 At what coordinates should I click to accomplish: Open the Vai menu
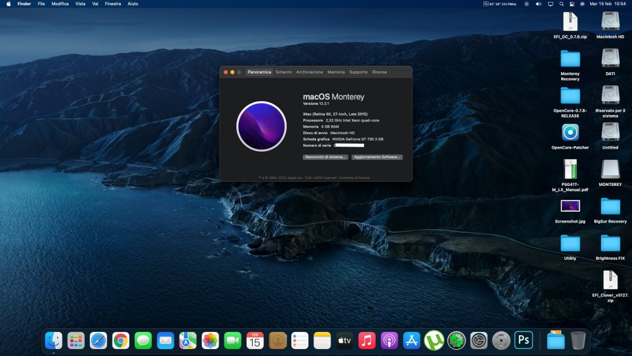[x=95, y=4]
